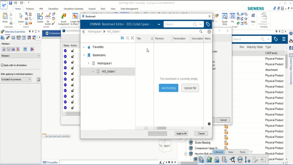The image size is (293, 165).
Task: Click the Reservation column header
Action: click(179, 38)
